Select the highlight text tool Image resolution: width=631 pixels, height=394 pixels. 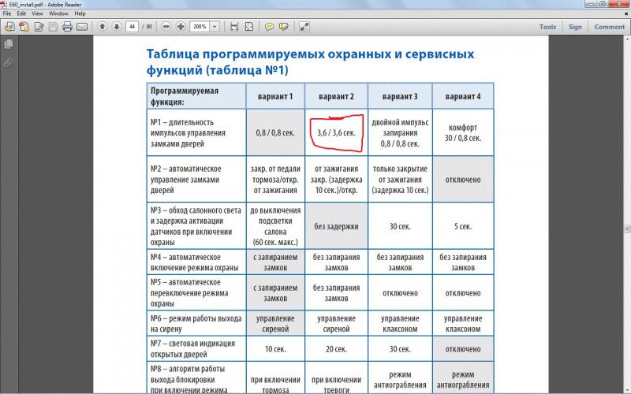pos(284,27)
